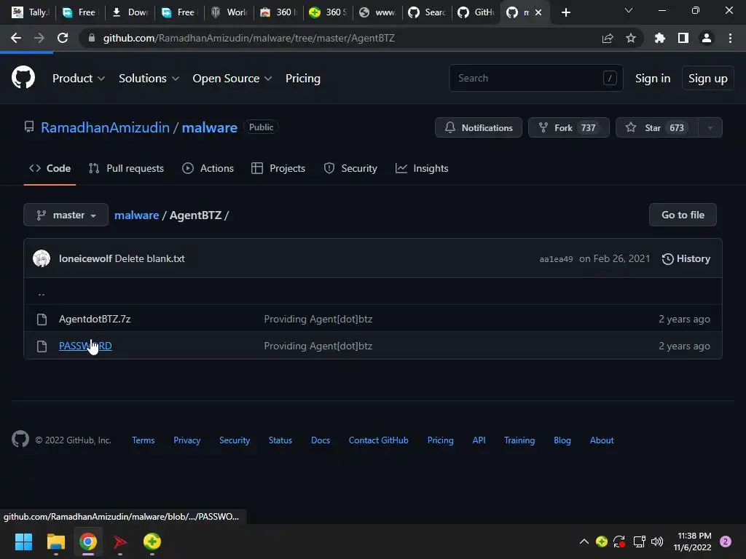Screen dimensions: 746x559
Task: Click the Notifications bell button
Action: pyautogui.click(x=478, y=127)
